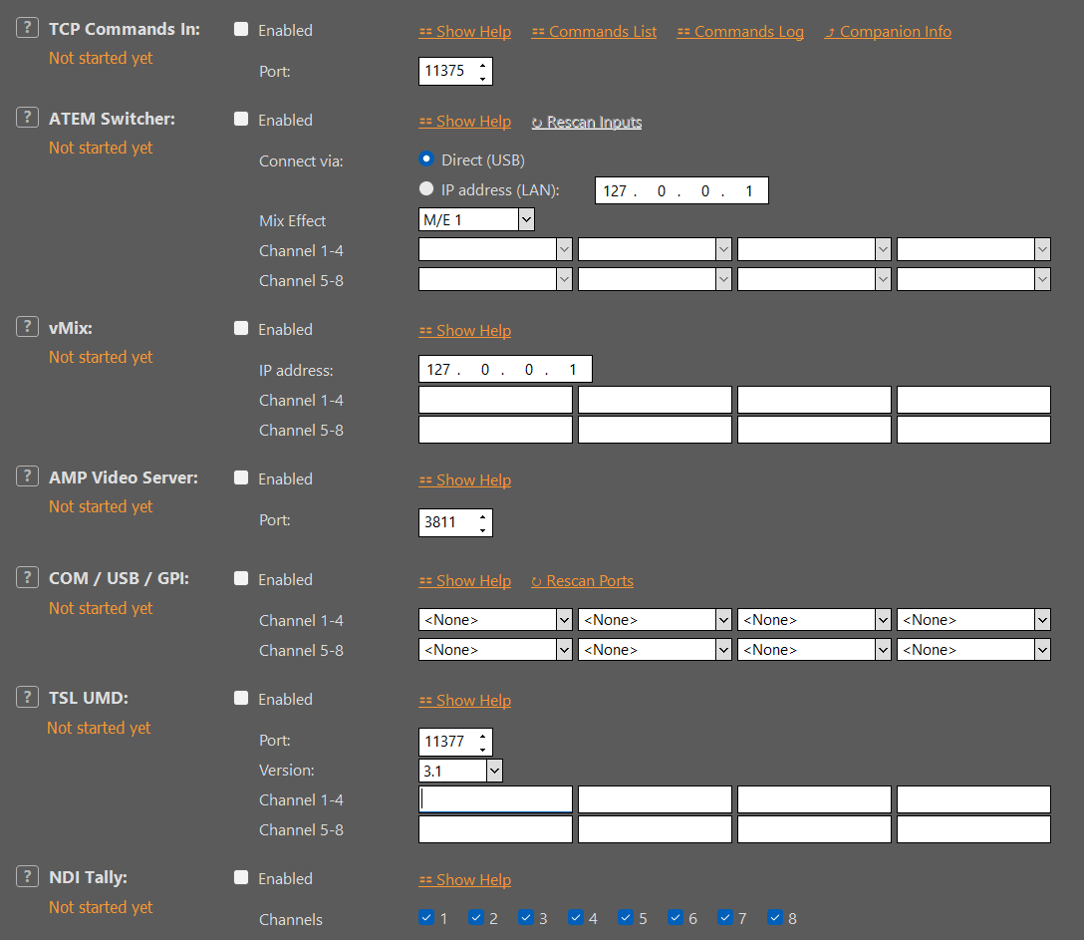Open help icon beside COM / USB / GPI
Screen dimensions: 1084x940
[27, 577]
